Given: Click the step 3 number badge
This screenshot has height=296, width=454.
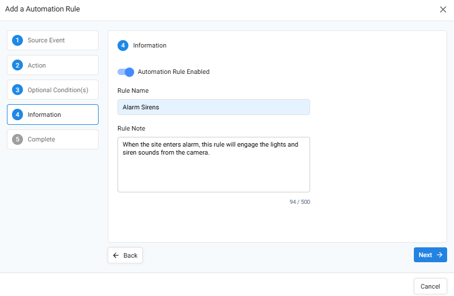Looking at the screenshot, I should (x=17, y=90).
